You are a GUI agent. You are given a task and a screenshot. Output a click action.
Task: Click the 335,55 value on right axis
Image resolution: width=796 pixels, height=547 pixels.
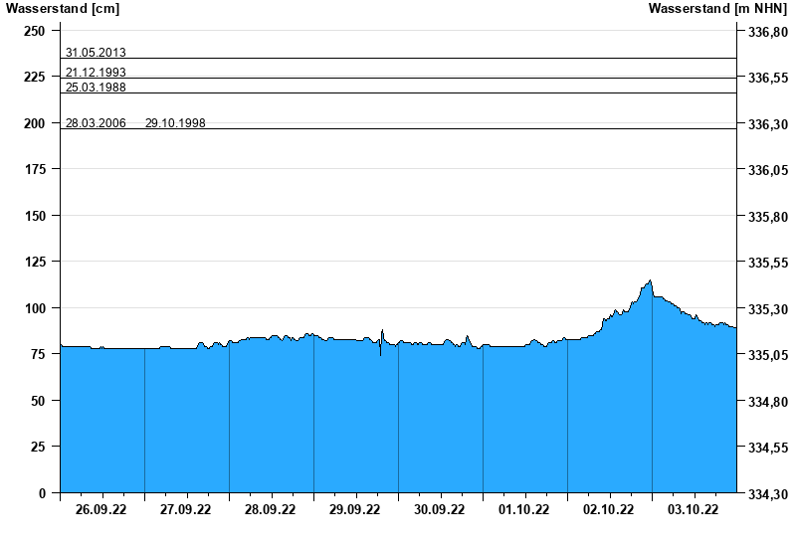(x=768, y=263)
